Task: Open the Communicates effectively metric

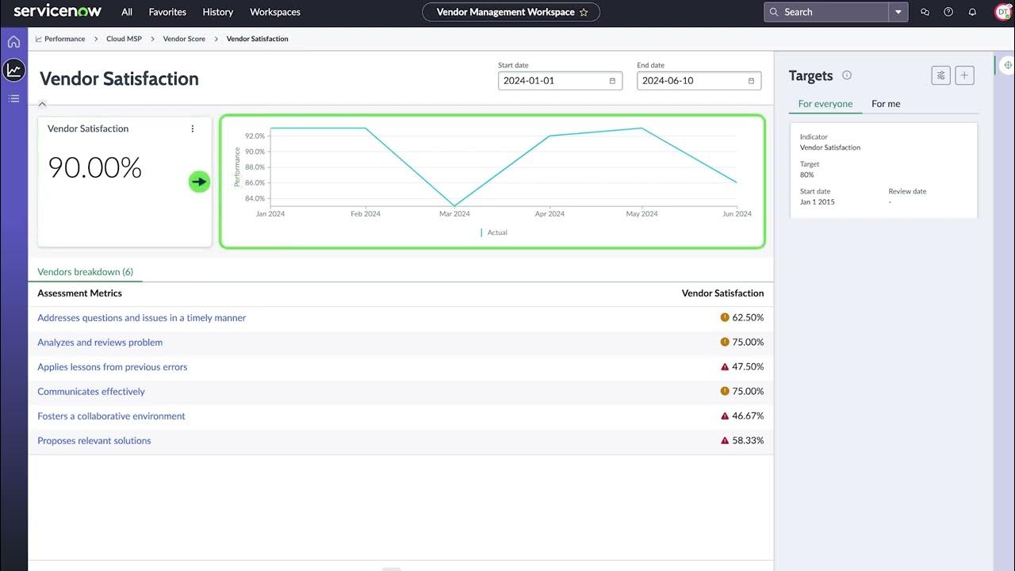Action: coord(90,391)
